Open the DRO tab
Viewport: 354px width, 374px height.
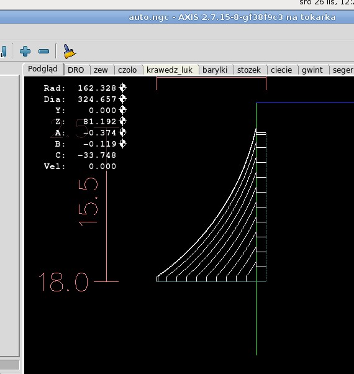click(x=76, y=70)
